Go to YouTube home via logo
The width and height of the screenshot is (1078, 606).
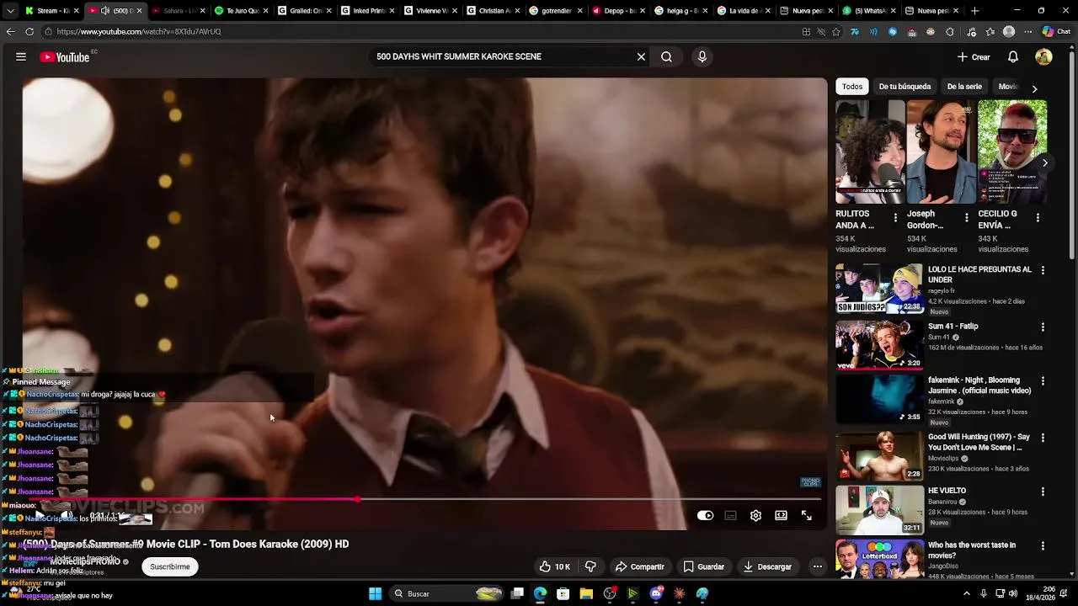pos(65,57)
